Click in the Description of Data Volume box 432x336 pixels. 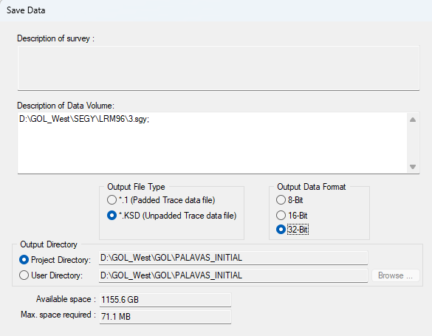pyautogui.click(x=212, y=143)
